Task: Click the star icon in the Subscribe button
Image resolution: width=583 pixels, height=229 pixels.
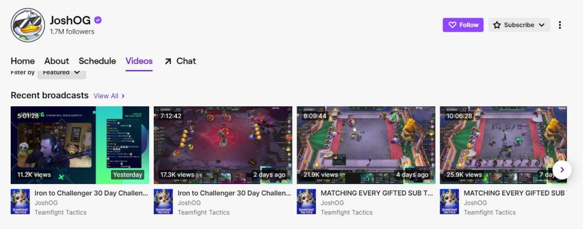Action: (x=496, y=25)
